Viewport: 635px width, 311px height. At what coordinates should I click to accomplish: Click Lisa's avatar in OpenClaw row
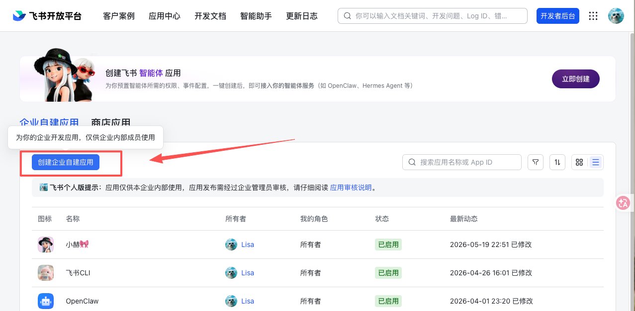coord(231,301)
